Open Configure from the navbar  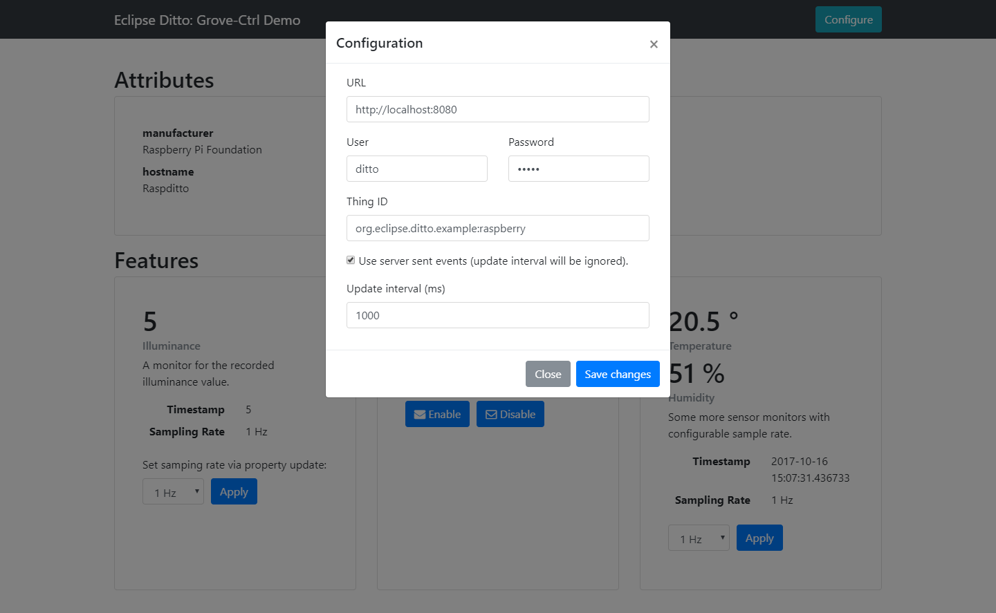[x=849, y=19]
